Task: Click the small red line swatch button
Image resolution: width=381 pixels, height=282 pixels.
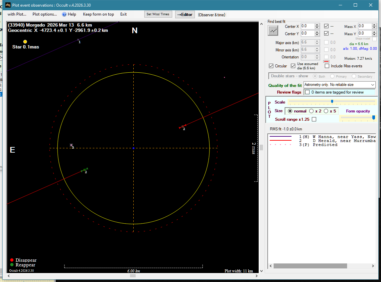Action: [326, 61]
